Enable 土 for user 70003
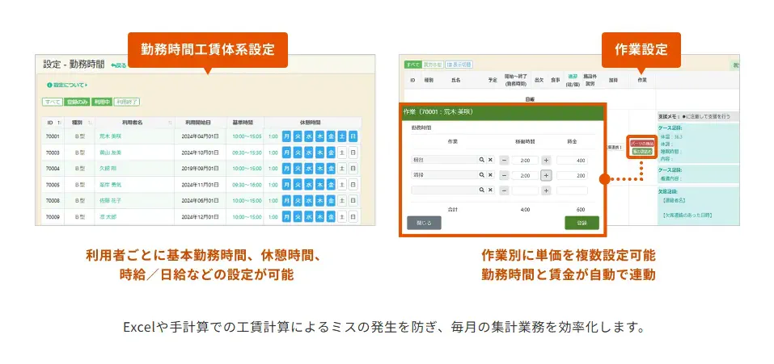Viewport: 774px width, 364px height. 341,153
